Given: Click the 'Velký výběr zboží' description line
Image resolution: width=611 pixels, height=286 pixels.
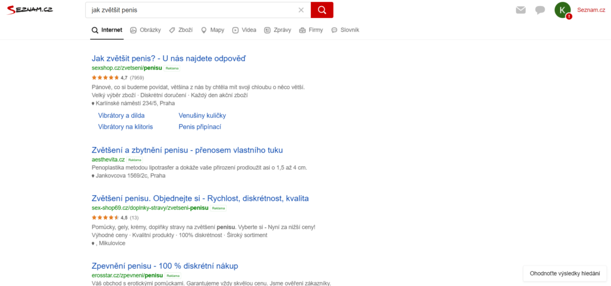Looking at the screenshot, I should (x=170, y=95).
